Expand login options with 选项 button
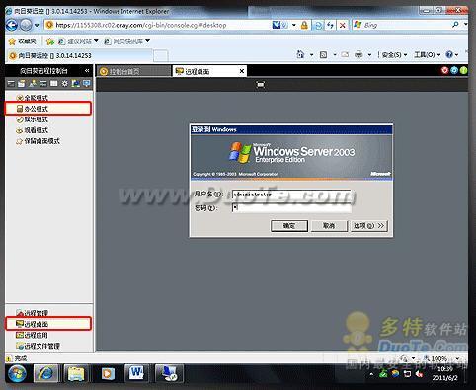The height and width of the screenshot is (390, 476). tap(368, 226)
